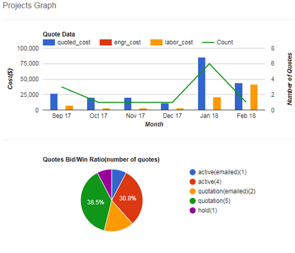Click the Sep 17 labor_cost orange bar

69,108
